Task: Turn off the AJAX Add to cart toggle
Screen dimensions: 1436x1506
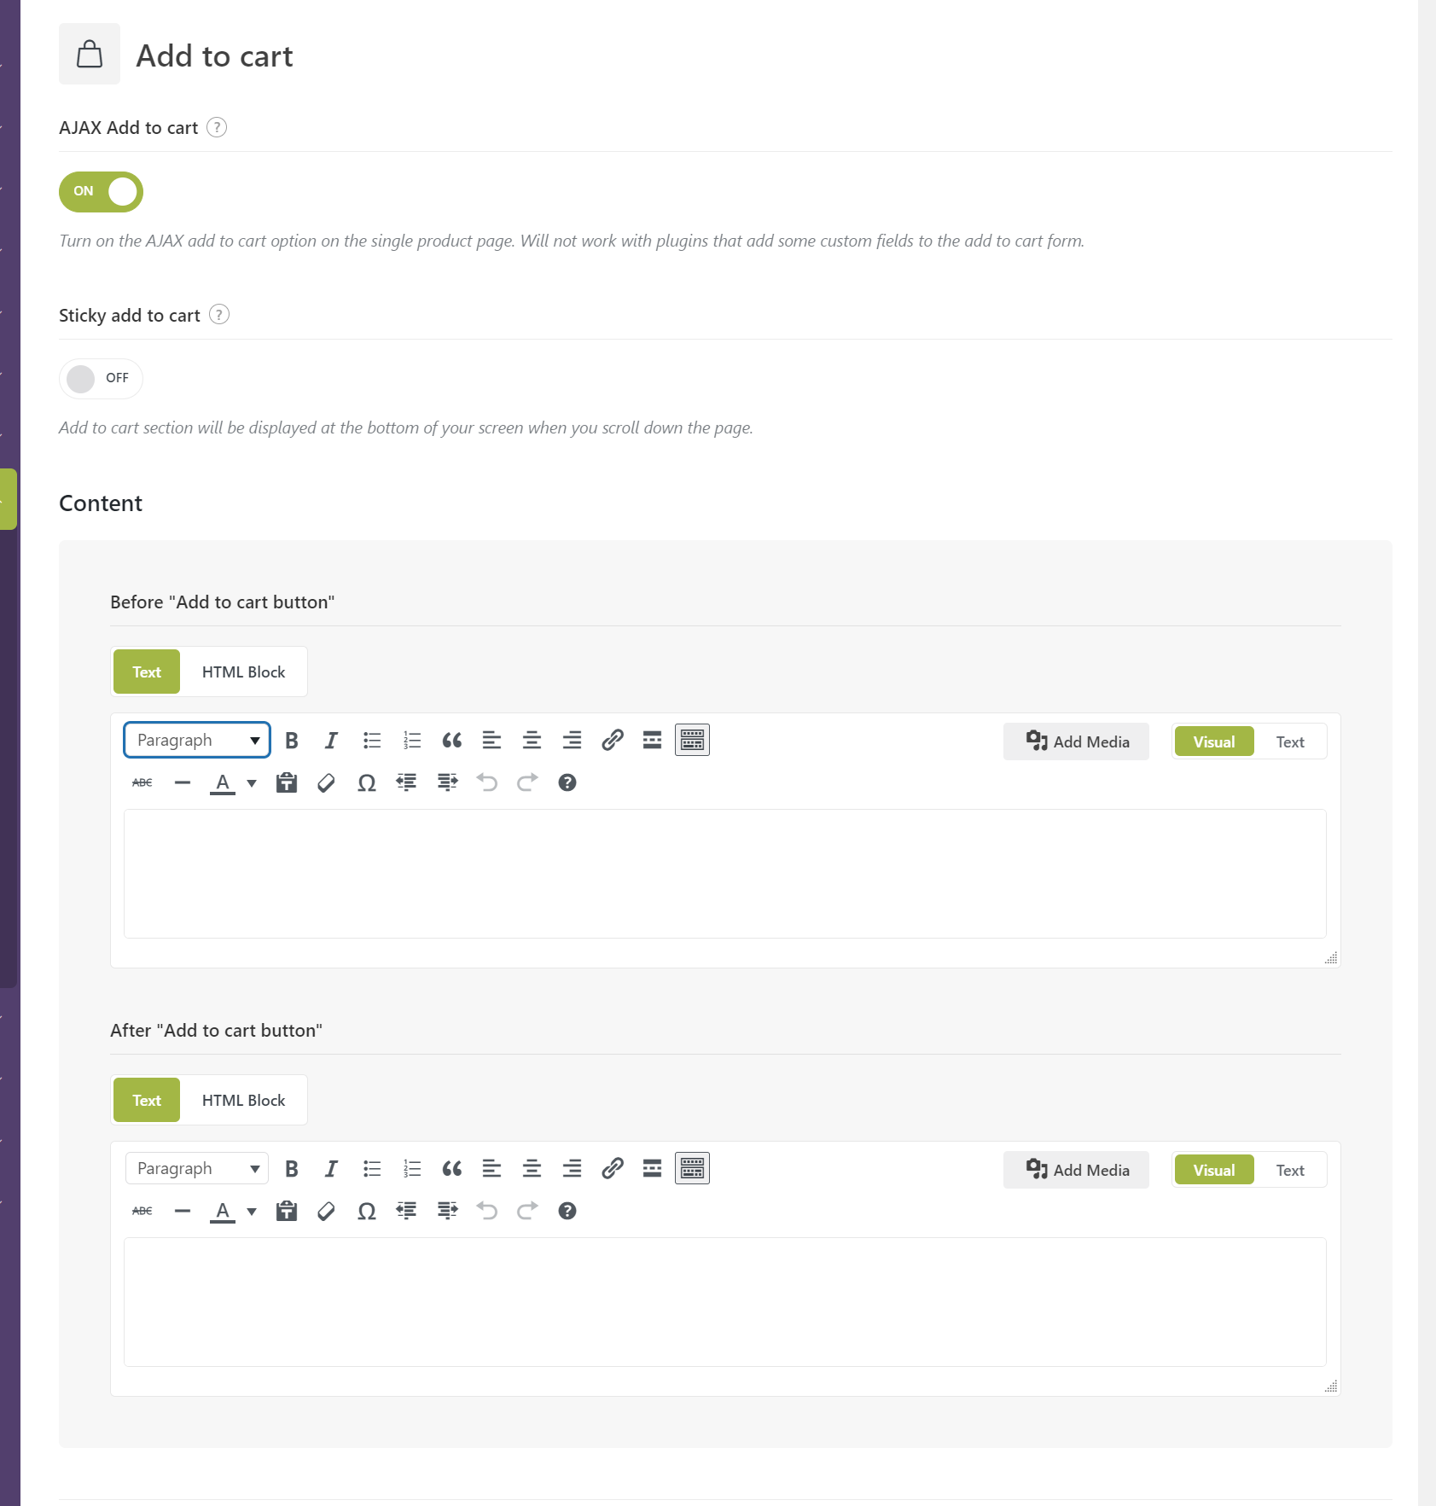Action: [101, 192]
